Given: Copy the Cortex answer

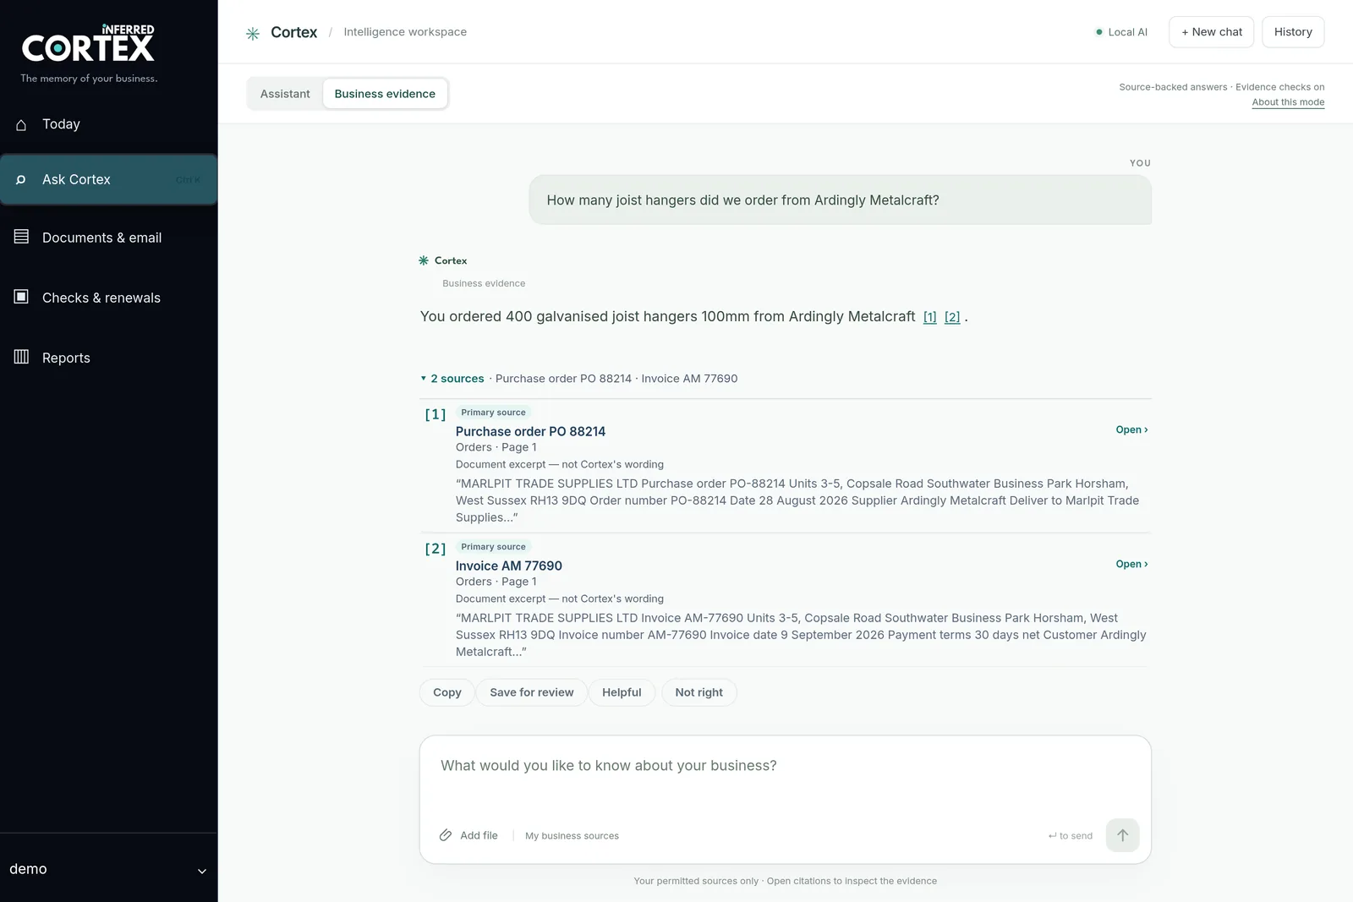Looking at the screenshot, I should tap(447, 692).
